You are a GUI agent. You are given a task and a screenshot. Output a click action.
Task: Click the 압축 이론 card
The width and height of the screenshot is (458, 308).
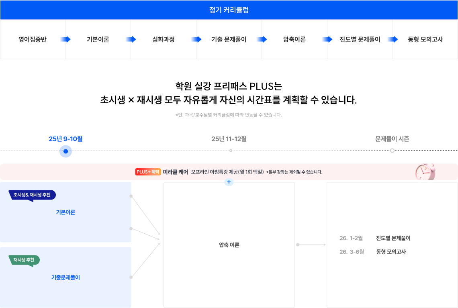pyautogui.click(x=229, y=245)
